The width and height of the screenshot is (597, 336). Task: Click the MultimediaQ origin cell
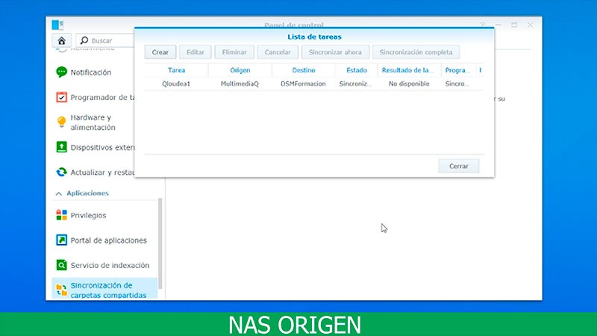point(240,84)
